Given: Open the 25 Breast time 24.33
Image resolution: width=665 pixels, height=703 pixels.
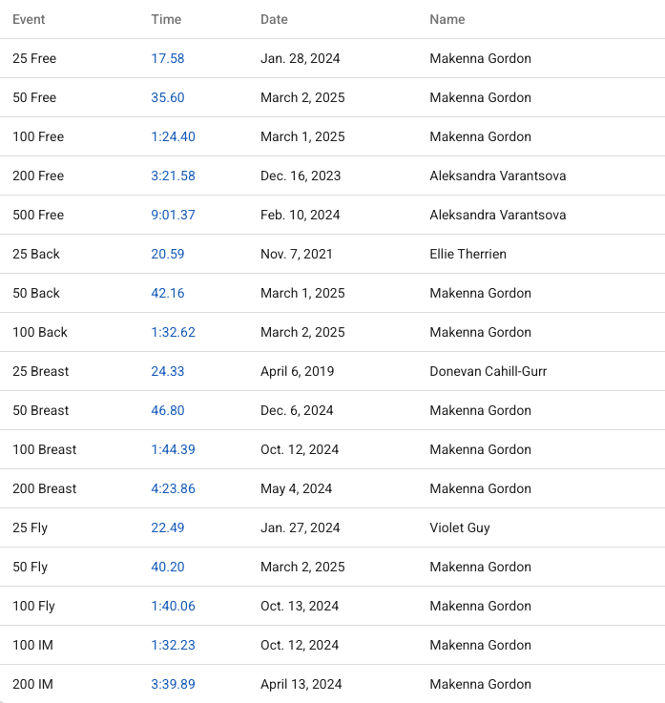Looking at the screenshot, I should click(x=168, y=371).
